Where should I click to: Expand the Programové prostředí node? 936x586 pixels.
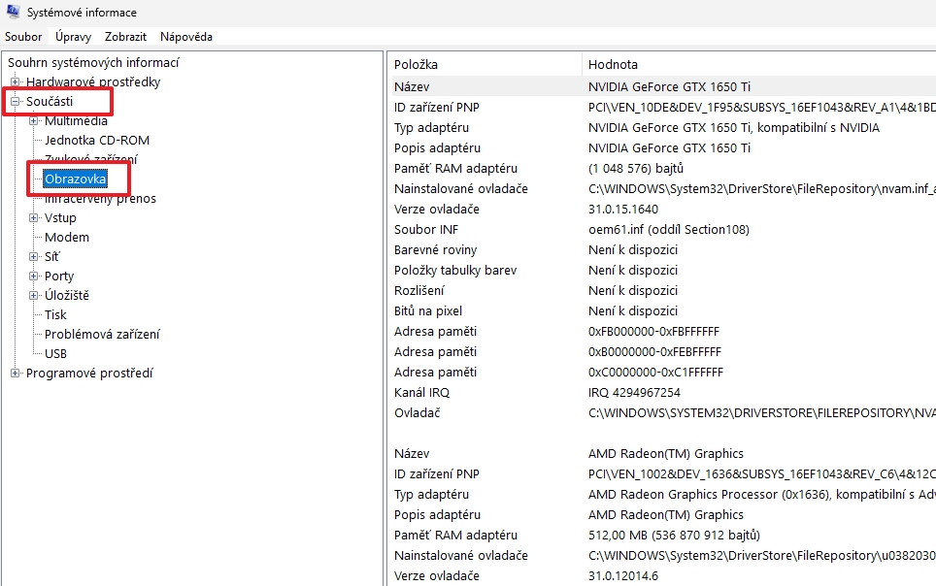[x=15, y=373]
